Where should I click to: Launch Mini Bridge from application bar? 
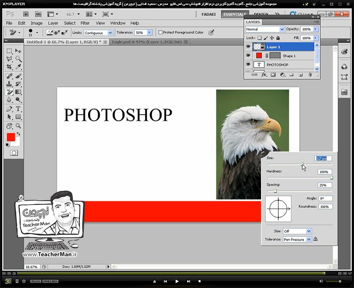coord(38,14)
